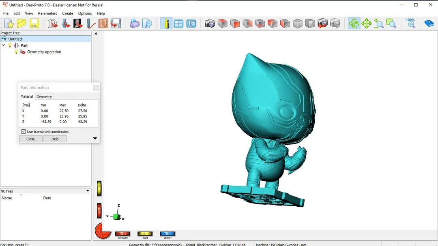
Task: Open part parameters using the blue vase icon
Action: [65, 24]
